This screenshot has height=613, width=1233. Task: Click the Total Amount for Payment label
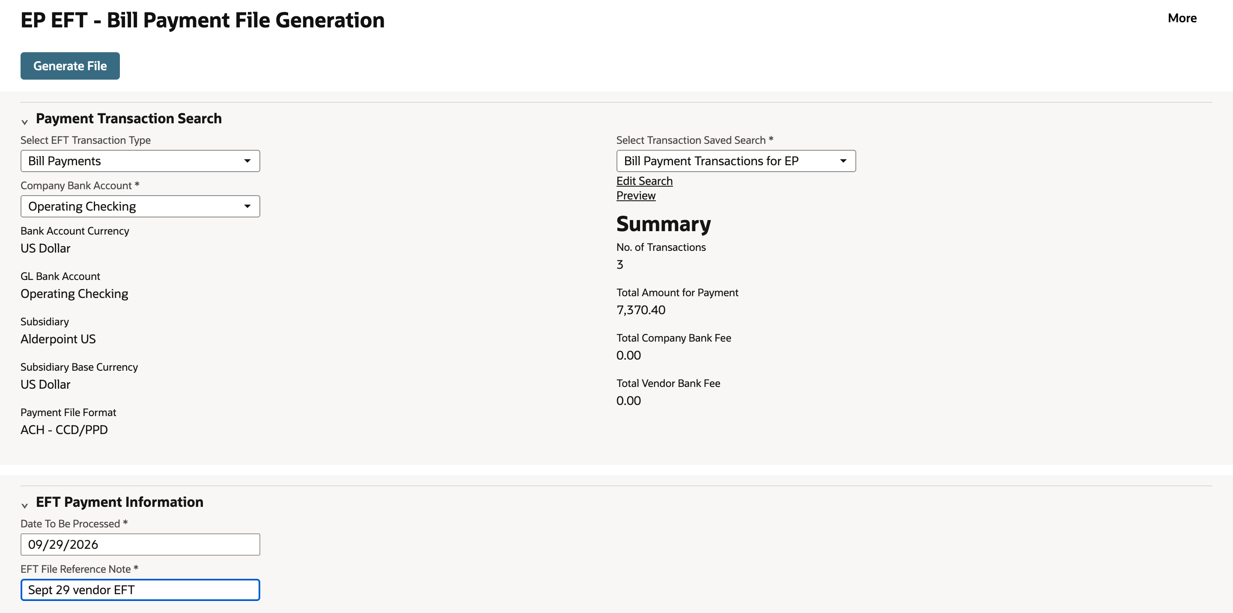(x=677, y=292)
